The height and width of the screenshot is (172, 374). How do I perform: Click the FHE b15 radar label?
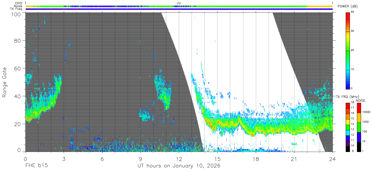pos(37,166)
